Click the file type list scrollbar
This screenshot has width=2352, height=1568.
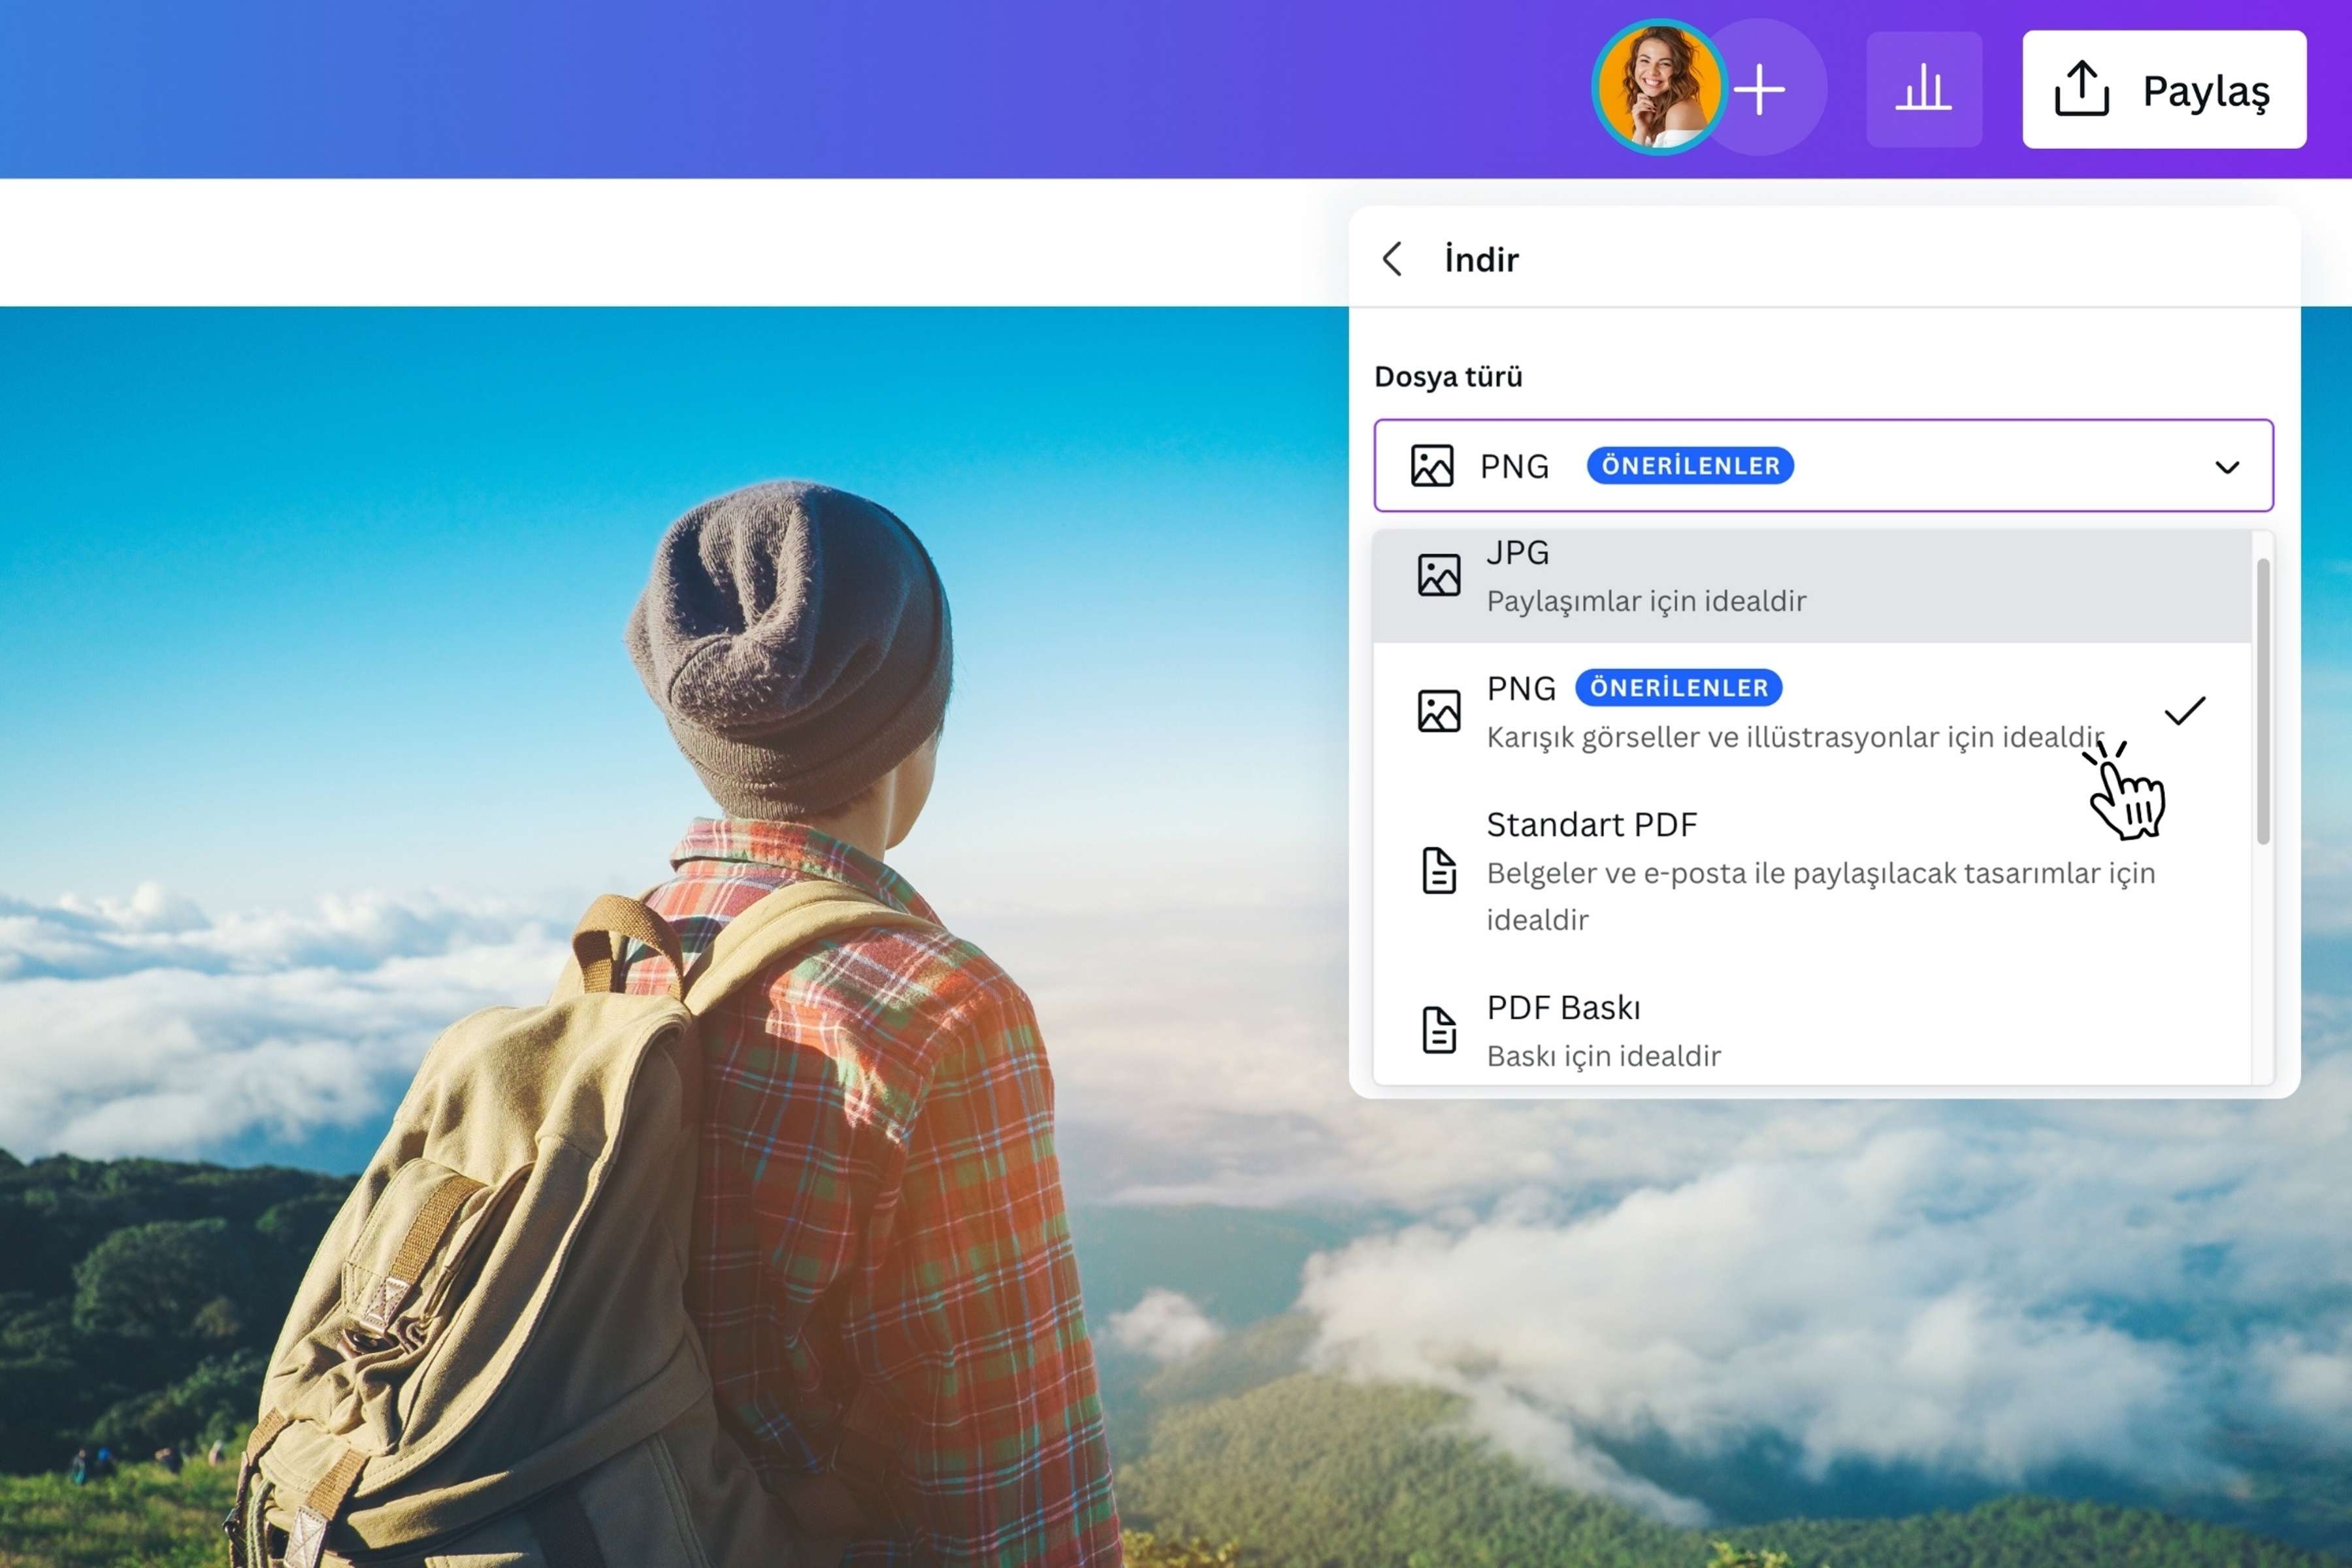point(2262,701)
